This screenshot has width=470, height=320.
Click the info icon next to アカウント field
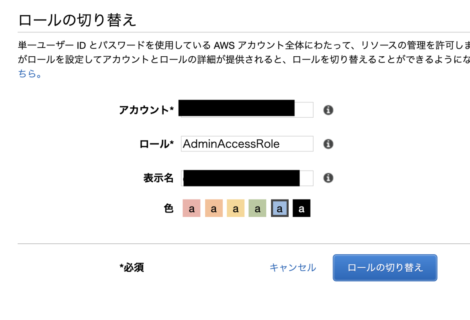[x=328, y=110]
